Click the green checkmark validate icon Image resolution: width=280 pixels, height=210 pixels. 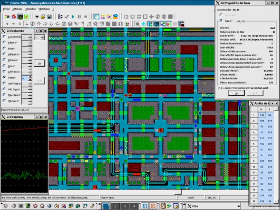[x=67, y=16]
